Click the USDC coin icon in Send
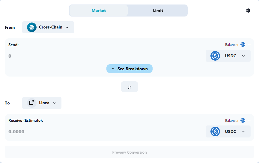 pyautogui.click(x=215, y=56)
